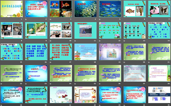Image resolution: width=171 pixels, height=106 pixels.
Task: Click the animation star icon under slide 22
Action: click(1, 84)
